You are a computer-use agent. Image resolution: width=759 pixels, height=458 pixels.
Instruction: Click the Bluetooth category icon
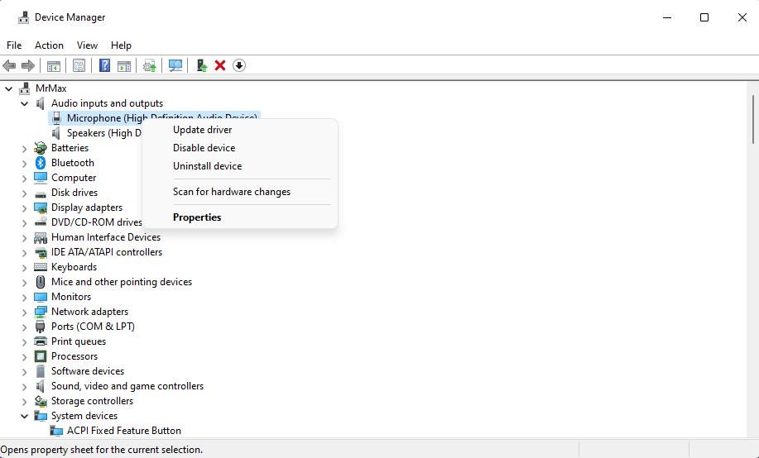click(x=41, y=163)
